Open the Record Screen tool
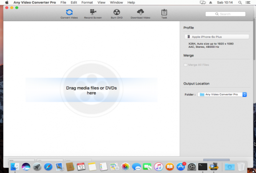The height and width of the screenshot is (173, 256). click(93, 14)
